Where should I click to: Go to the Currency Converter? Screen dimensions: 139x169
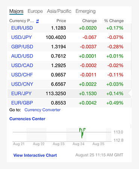pyautogui.click(x=42, y=110)
